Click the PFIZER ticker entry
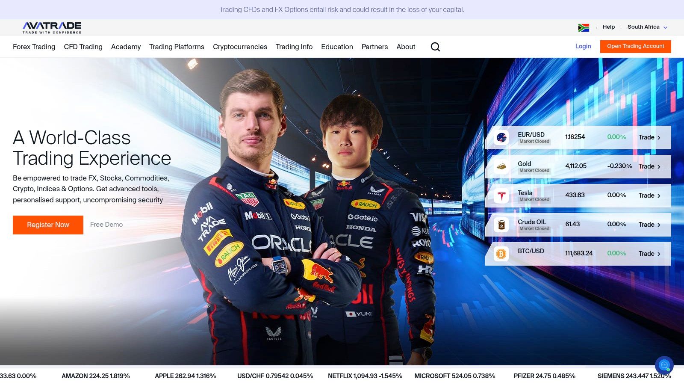Viewport: 684px width, 385px height. point(545,376)
